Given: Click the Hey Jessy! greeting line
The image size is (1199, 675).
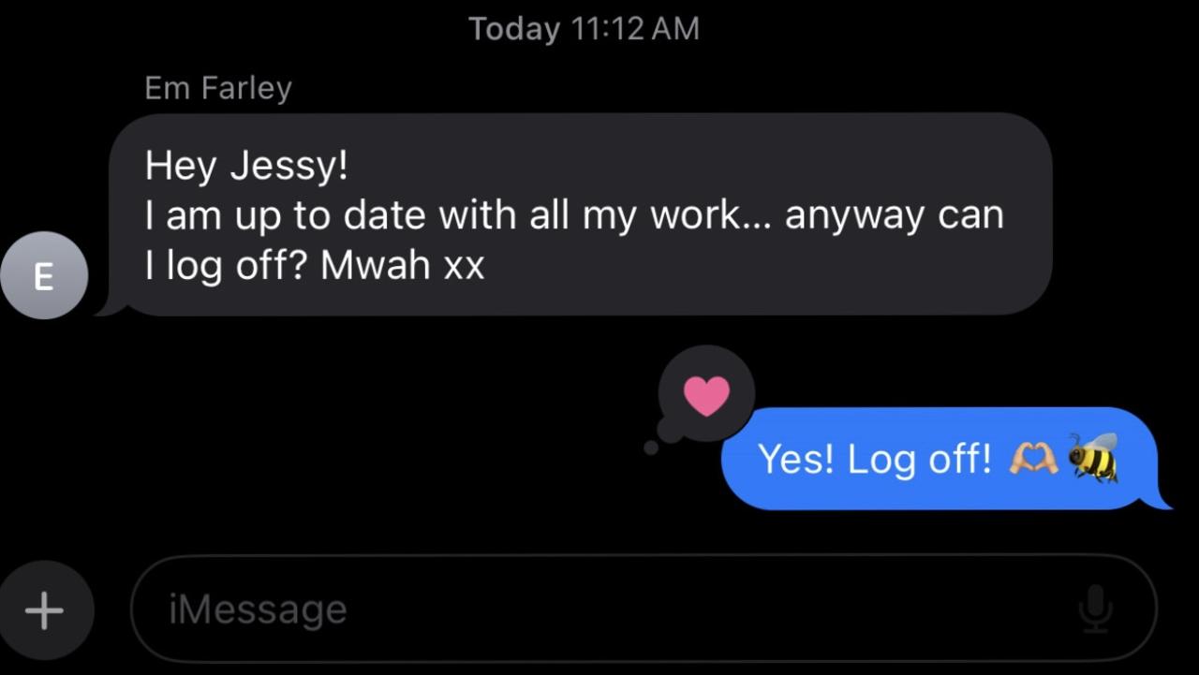Looking at the screenshot, I should click(x=246, y=168).
